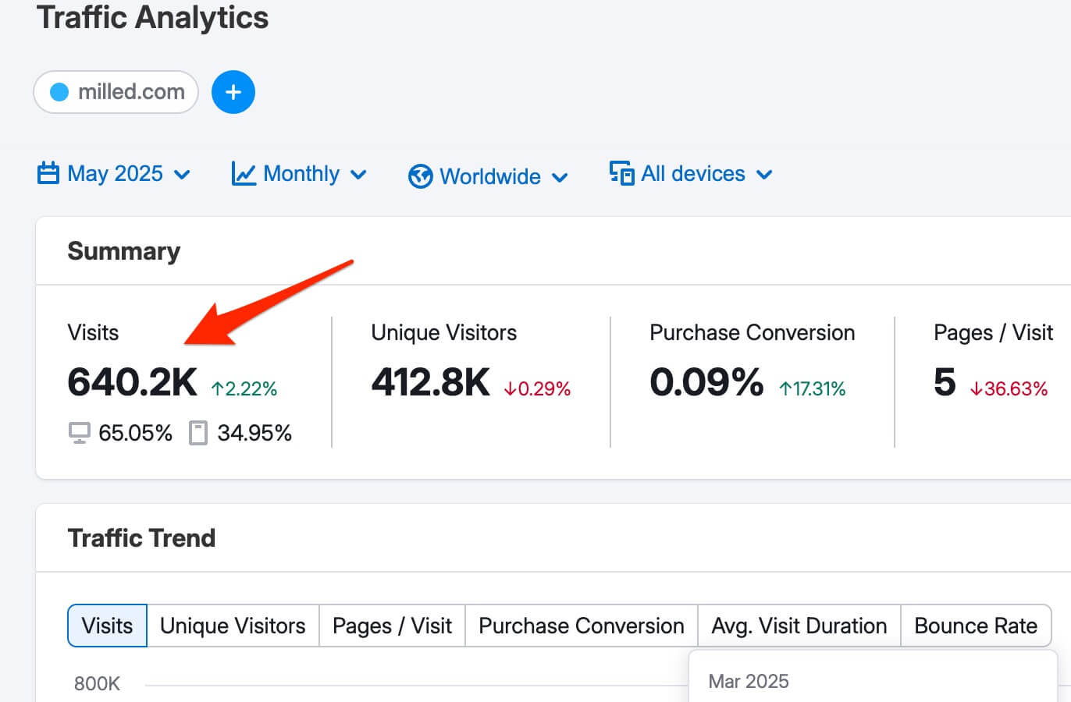Click the mobile phone icon beside 34.95%
This screenshot has height=702, width=1071.
(x=198, y=433)
